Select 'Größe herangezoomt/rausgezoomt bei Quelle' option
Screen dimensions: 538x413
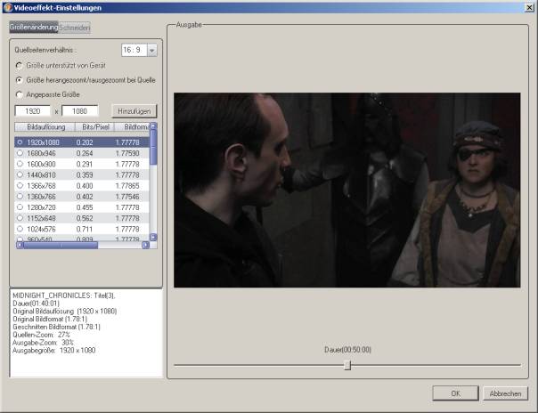[x=20, y=79]
